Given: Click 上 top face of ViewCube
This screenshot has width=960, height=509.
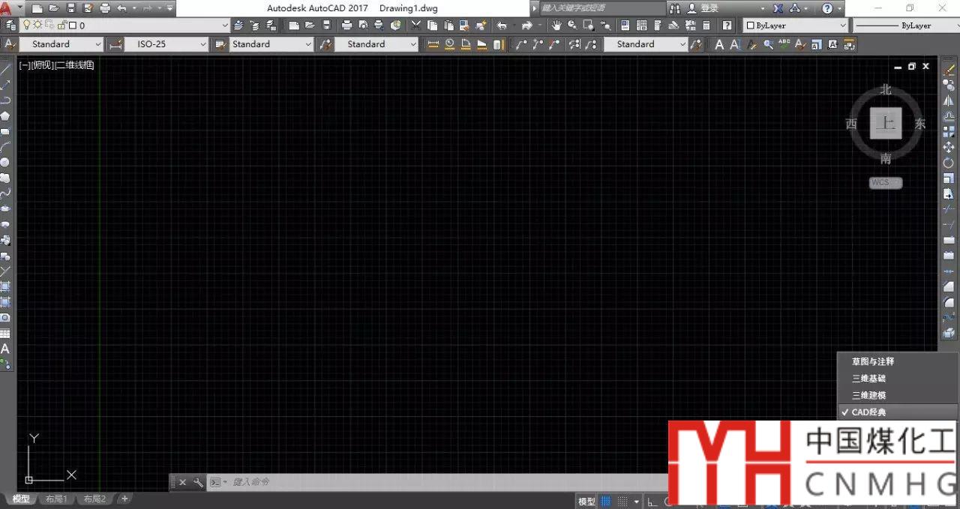Looking at the screenshot, I should (886, 123).
